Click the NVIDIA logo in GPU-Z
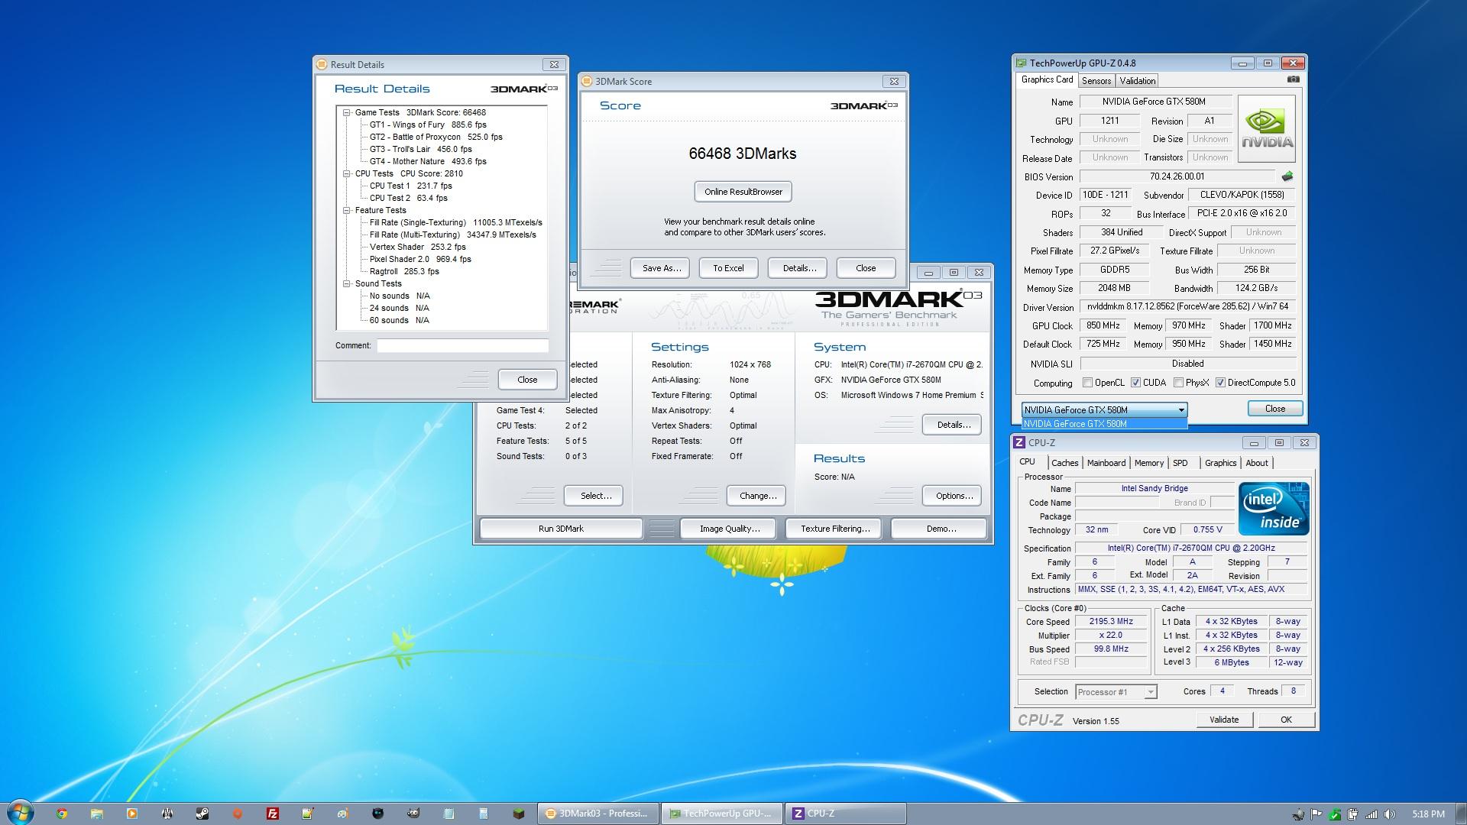The image size is (1467, 825). pyautogui.click(x=1266, y=128)
